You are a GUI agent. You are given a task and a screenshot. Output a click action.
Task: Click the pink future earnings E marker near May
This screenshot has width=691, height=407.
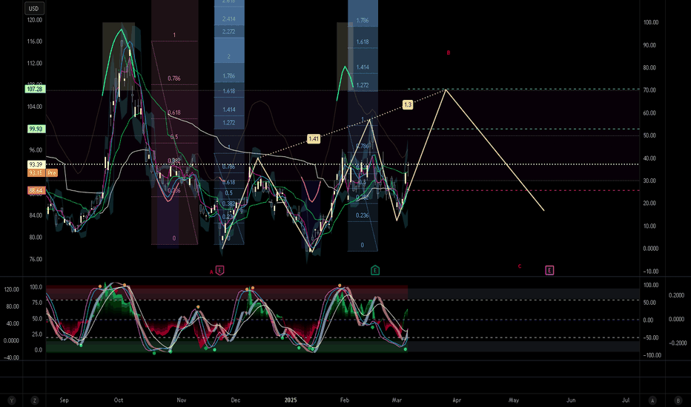click(x=549, y=270)
